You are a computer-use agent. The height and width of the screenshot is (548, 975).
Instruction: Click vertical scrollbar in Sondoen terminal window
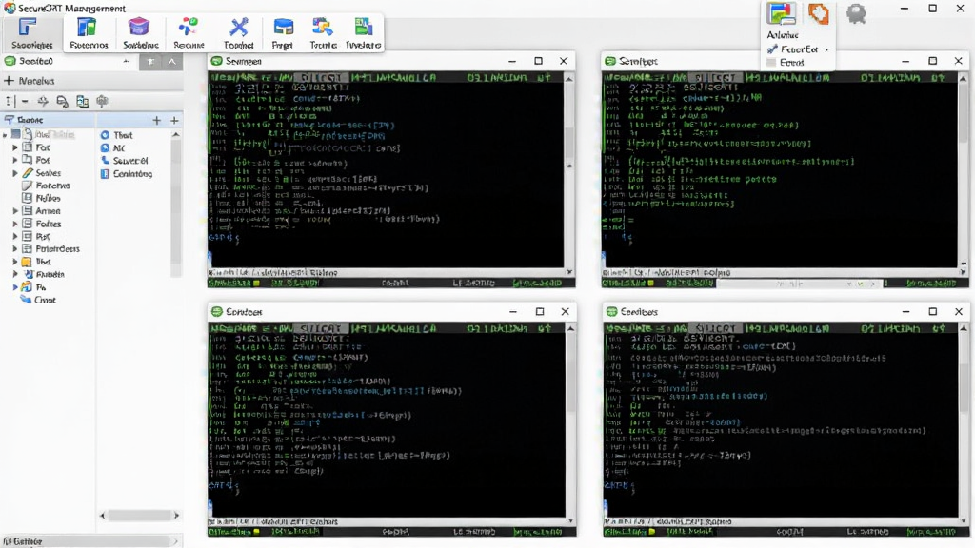pyautogui.click(x=570, y=423)
